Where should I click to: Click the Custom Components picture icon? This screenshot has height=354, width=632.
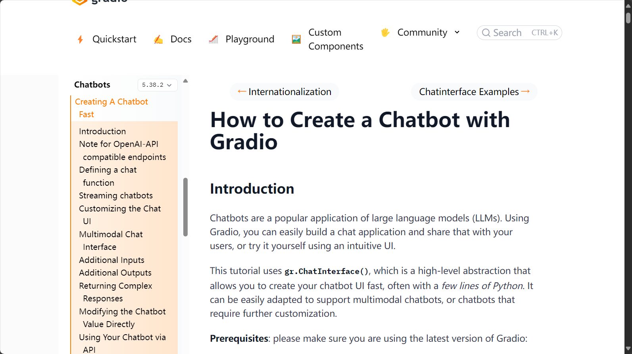[296, 39]
